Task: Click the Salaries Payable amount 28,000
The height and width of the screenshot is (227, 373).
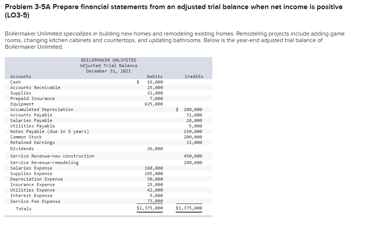Action: click(x=195, y=120)
